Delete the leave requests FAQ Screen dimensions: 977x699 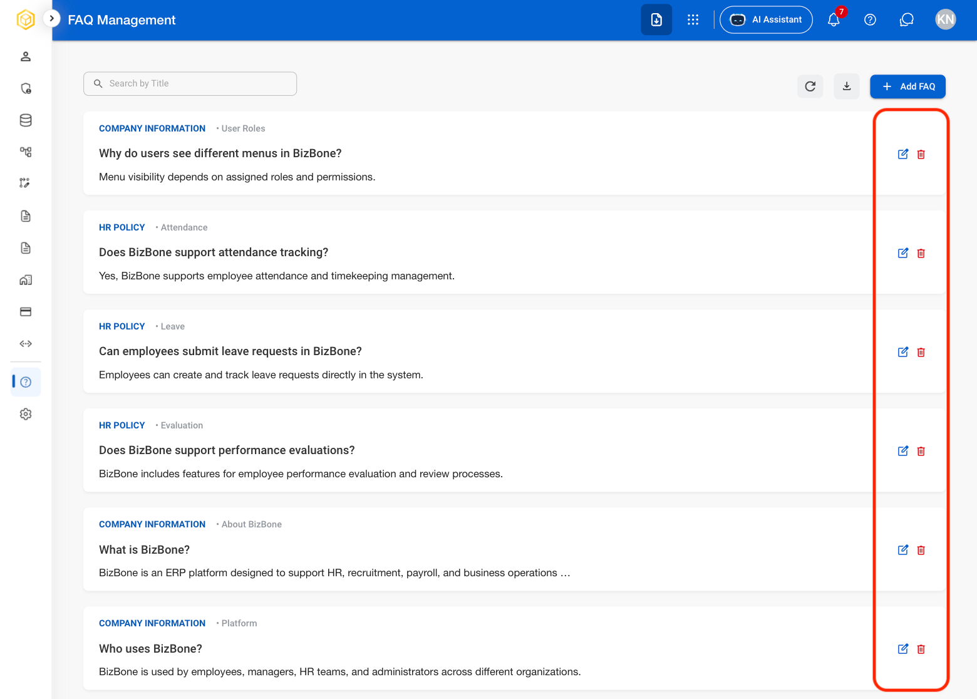point(921,352)
